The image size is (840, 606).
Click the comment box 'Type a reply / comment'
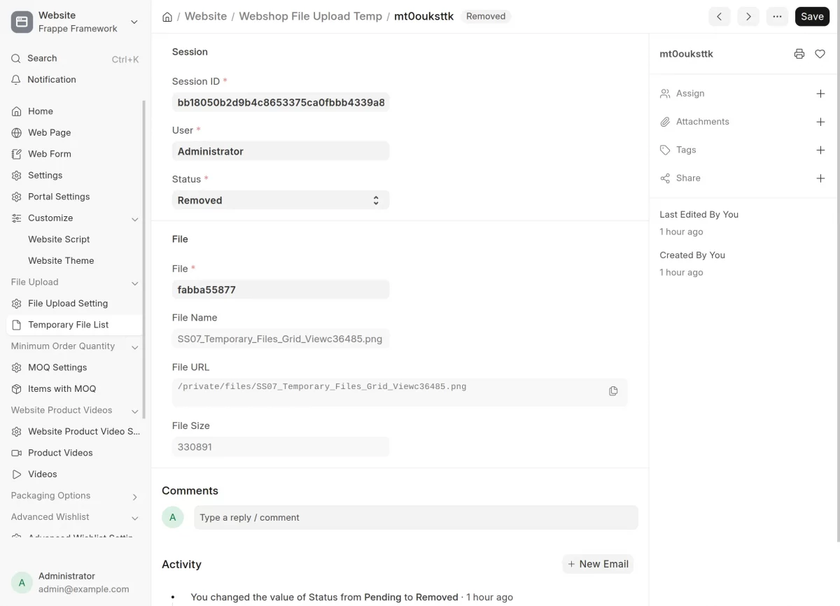point(416,518)
